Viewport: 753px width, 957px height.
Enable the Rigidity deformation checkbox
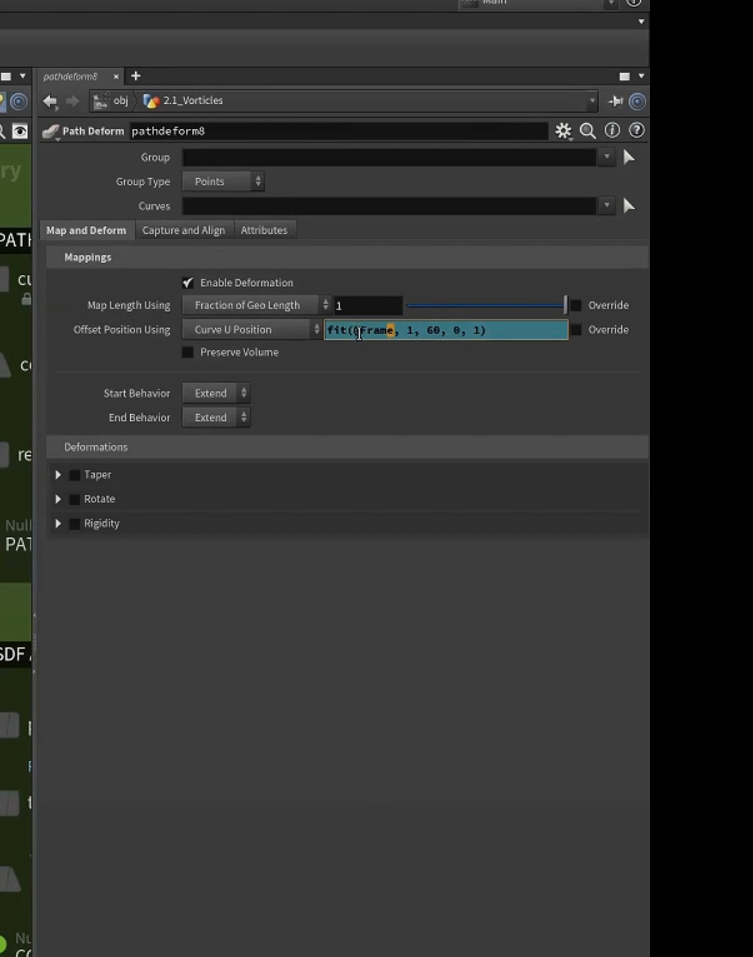tap(75, 523)
